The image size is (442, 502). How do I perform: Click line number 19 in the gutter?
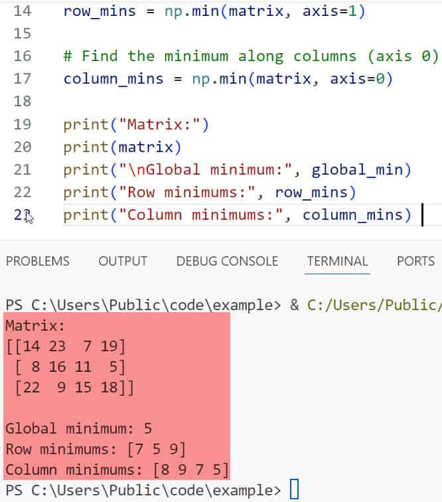[x=22, y=124]
